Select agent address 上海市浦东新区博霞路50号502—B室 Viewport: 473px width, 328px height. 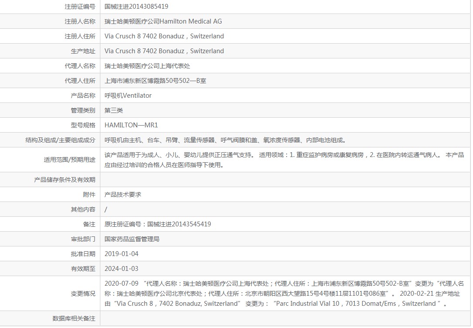pos(155,81)
